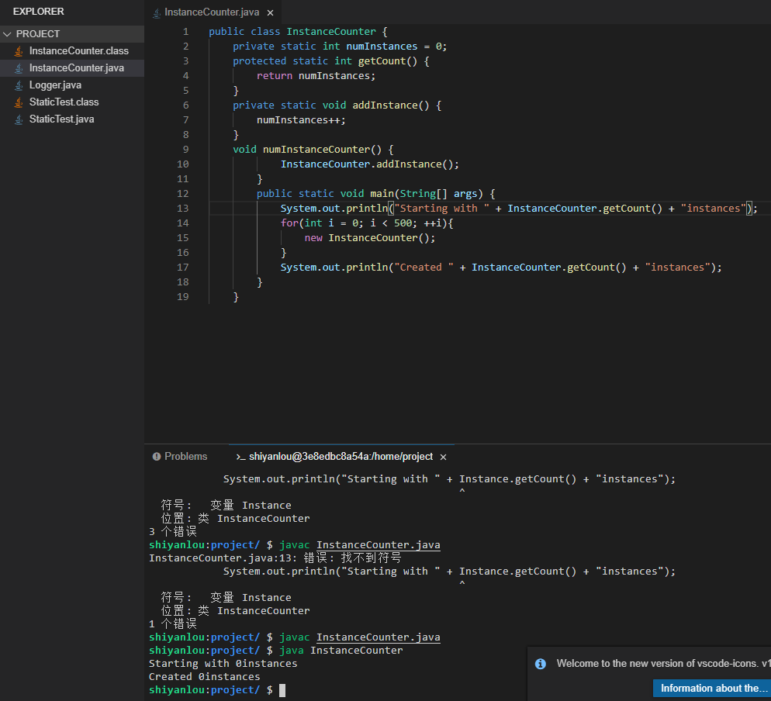Close the InstanceCounter.java editor tab
The image size is (771, 701).
click(x=270, y=12)
